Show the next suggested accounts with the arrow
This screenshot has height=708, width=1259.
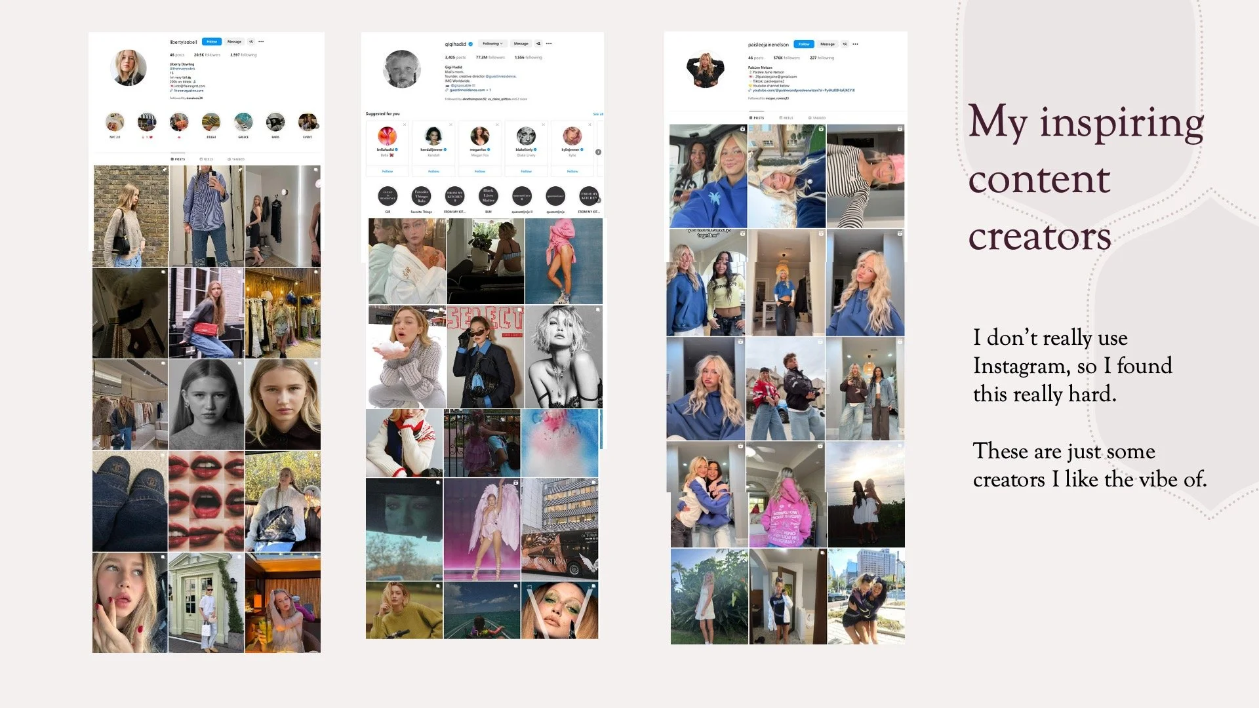coord(598,152)
